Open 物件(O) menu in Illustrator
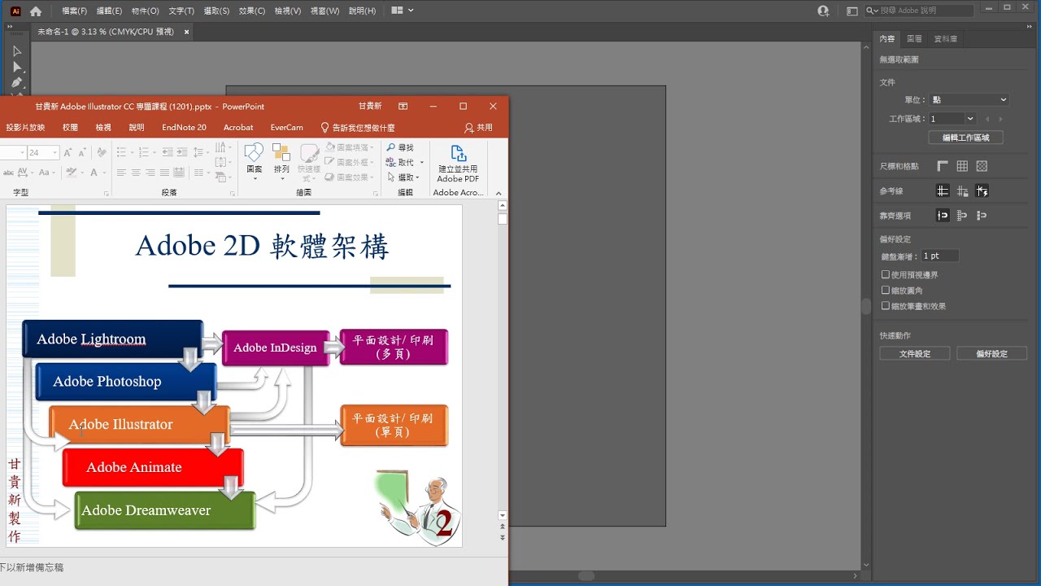The width and height of the screenshot is (1041, 586). [145, 11]
